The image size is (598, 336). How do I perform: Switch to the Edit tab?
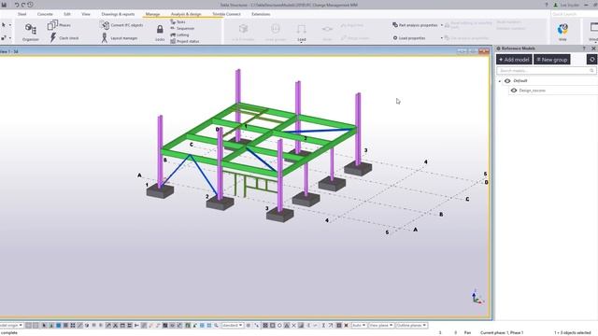tap(67, 14)
